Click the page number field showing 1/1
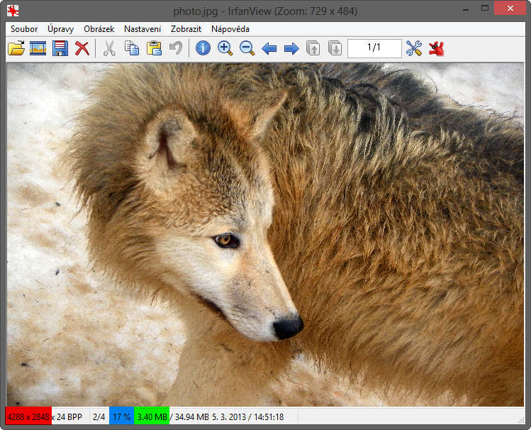 pyautogui.click(x=374, y=48)
